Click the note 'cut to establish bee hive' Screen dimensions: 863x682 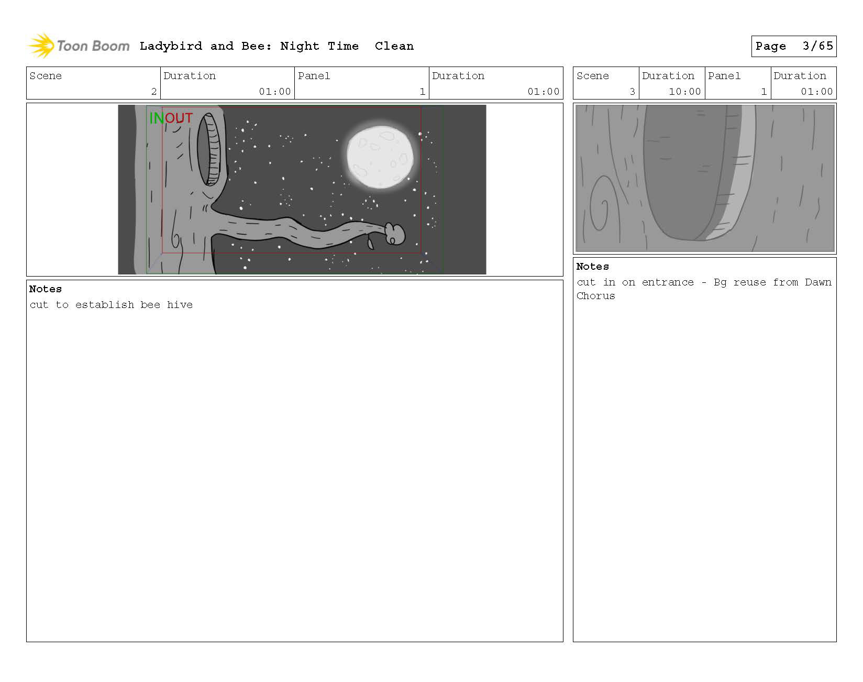click(x=111, y=305)
